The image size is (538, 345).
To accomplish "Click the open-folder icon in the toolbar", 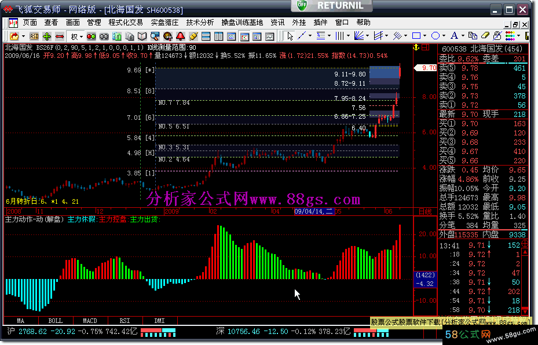I will tap(14, 36).
